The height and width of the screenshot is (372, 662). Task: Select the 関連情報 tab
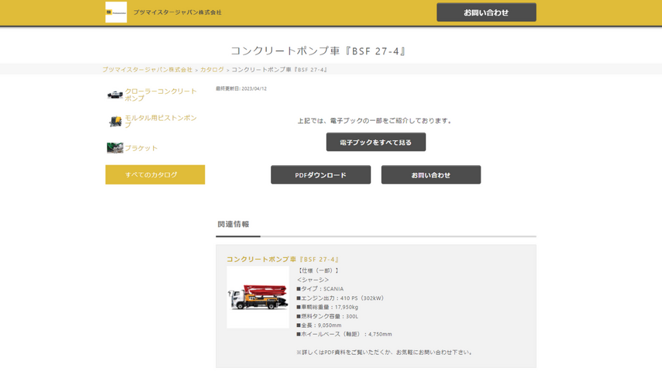pyautogui.click(x=234, y=225)
